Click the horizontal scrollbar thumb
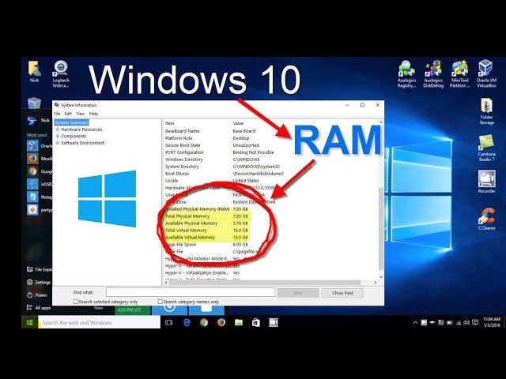This screenshot has height=379, width=506. [x=265, y=283]
